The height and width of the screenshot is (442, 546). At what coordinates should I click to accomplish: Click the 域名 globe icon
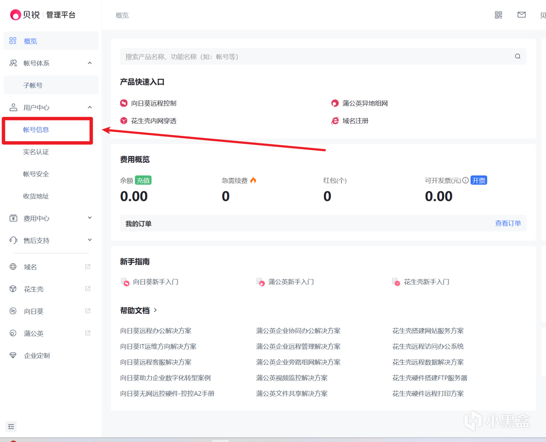13,266
